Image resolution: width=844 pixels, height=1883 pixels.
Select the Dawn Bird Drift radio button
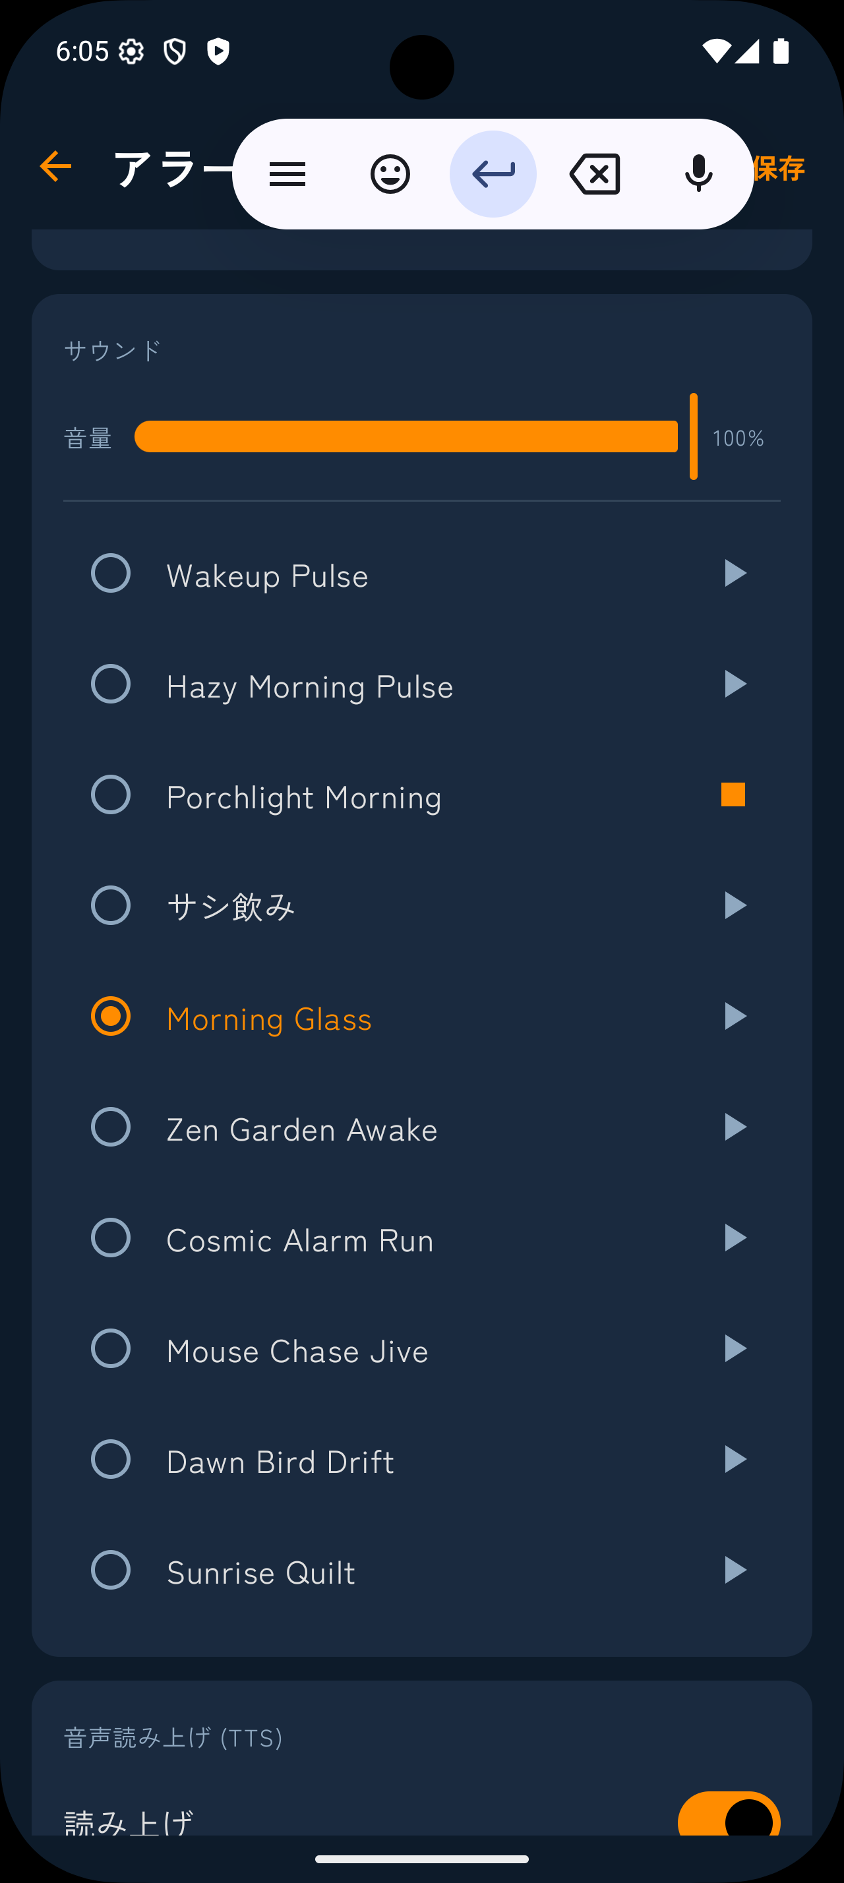tap(111, 1460)
